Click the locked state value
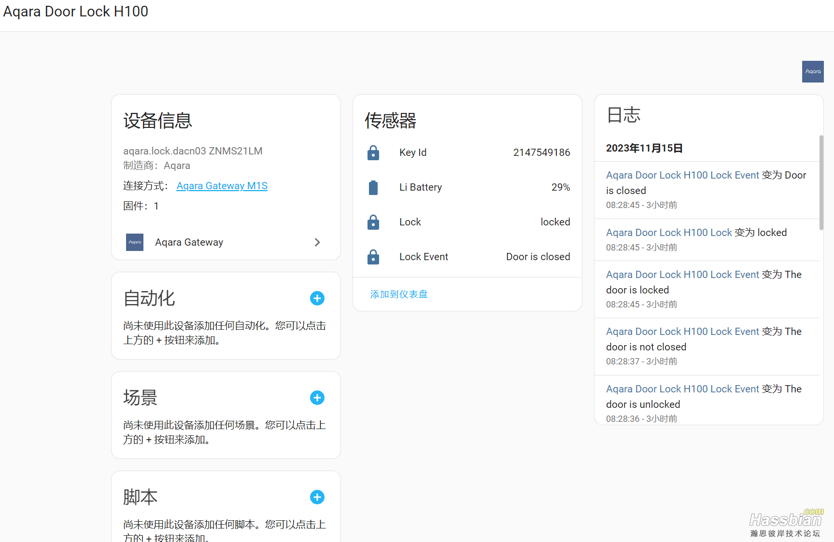834x542 pixels. 555,222
